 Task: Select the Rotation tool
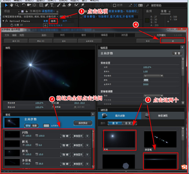point(24,5)
